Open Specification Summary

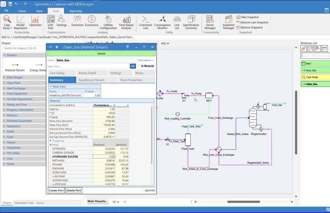tap(191, 22)
